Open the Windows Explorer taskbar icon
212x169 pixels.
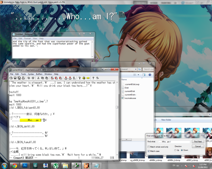tap(65, 165)
